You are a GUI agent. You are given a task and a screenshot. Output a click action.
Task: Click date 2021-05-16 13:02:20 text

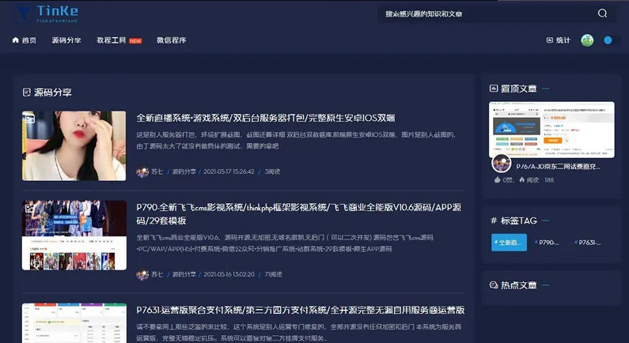click(x=229, y=274)
